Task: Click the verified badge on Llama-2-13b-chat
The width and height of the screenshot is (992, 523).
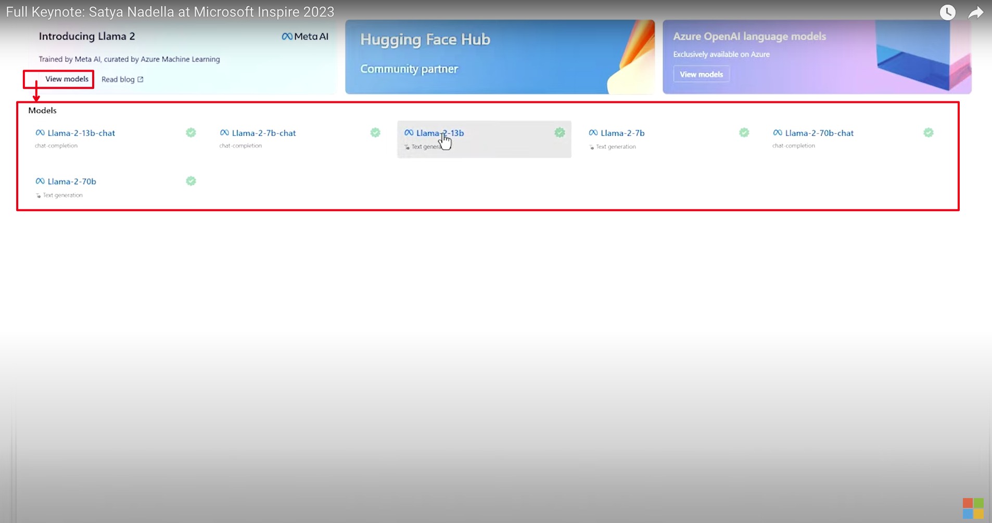Action: pyautogui.click(x=191, y=133)
